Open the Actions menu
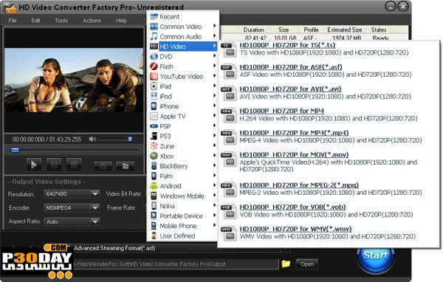This screenshot has height=282, width=443. [x=92, y=21]
